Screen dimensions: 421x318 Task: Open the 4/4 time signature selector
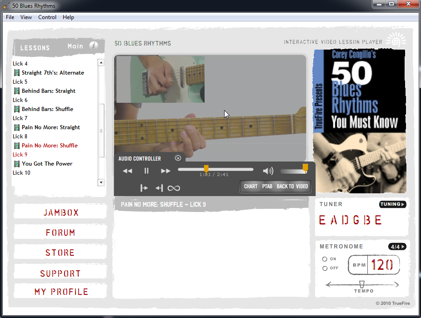[397, 247]
